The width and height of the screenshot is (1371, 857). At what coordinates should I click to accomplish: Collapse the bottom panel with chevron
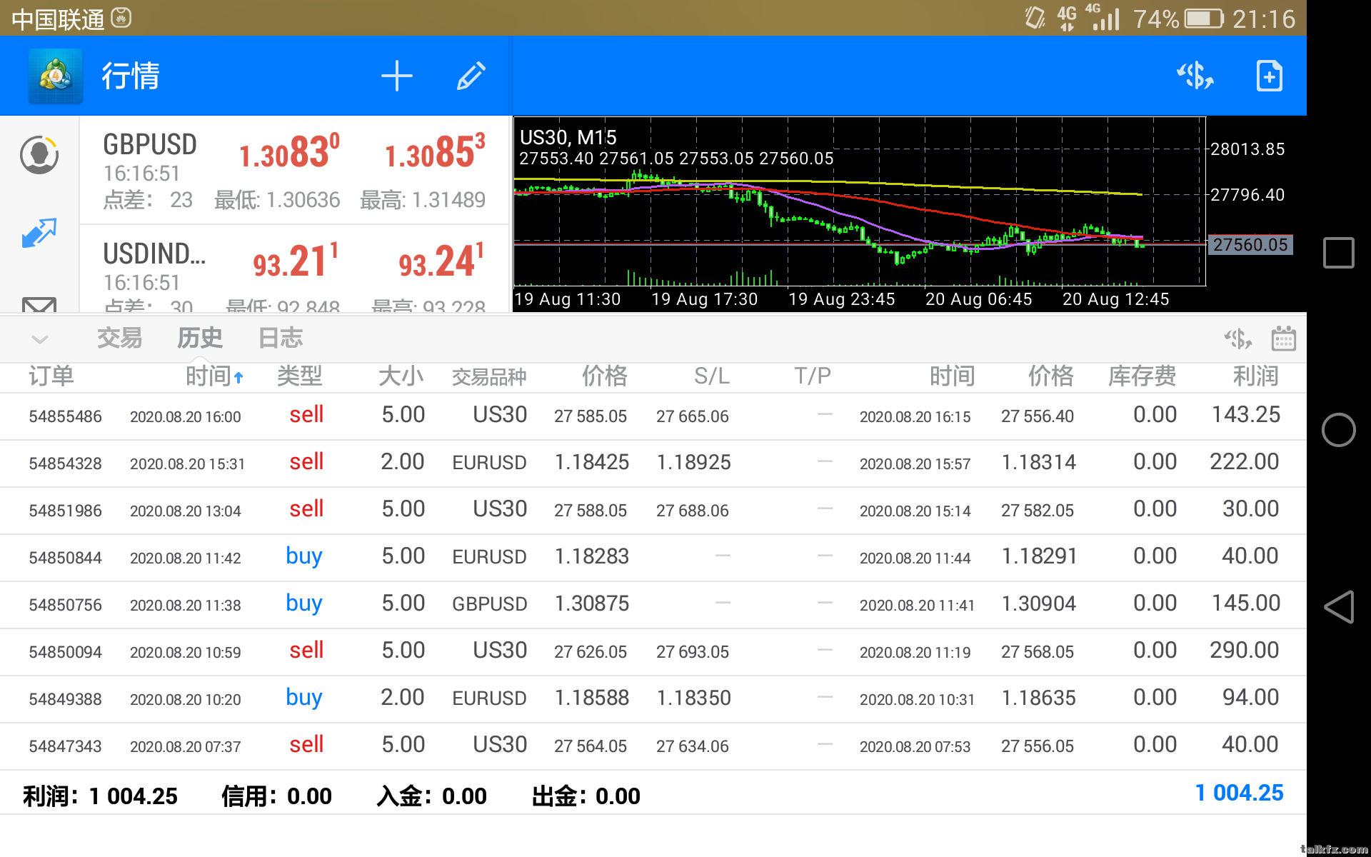pyautogui.click(x=40, y=339)
